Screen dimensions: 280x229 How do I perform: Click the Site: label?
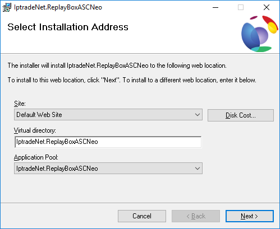coord(20,104)
